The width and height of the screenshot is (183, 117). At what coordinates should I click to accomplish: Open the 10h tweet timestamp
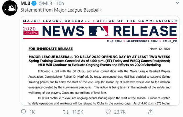pos(60,3)
